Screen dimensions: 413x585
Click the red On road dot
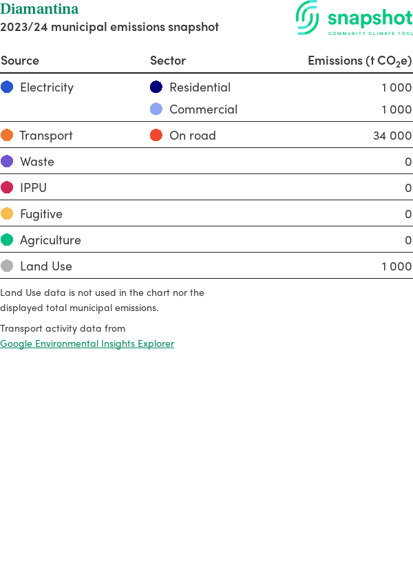(x=156, y=135)
